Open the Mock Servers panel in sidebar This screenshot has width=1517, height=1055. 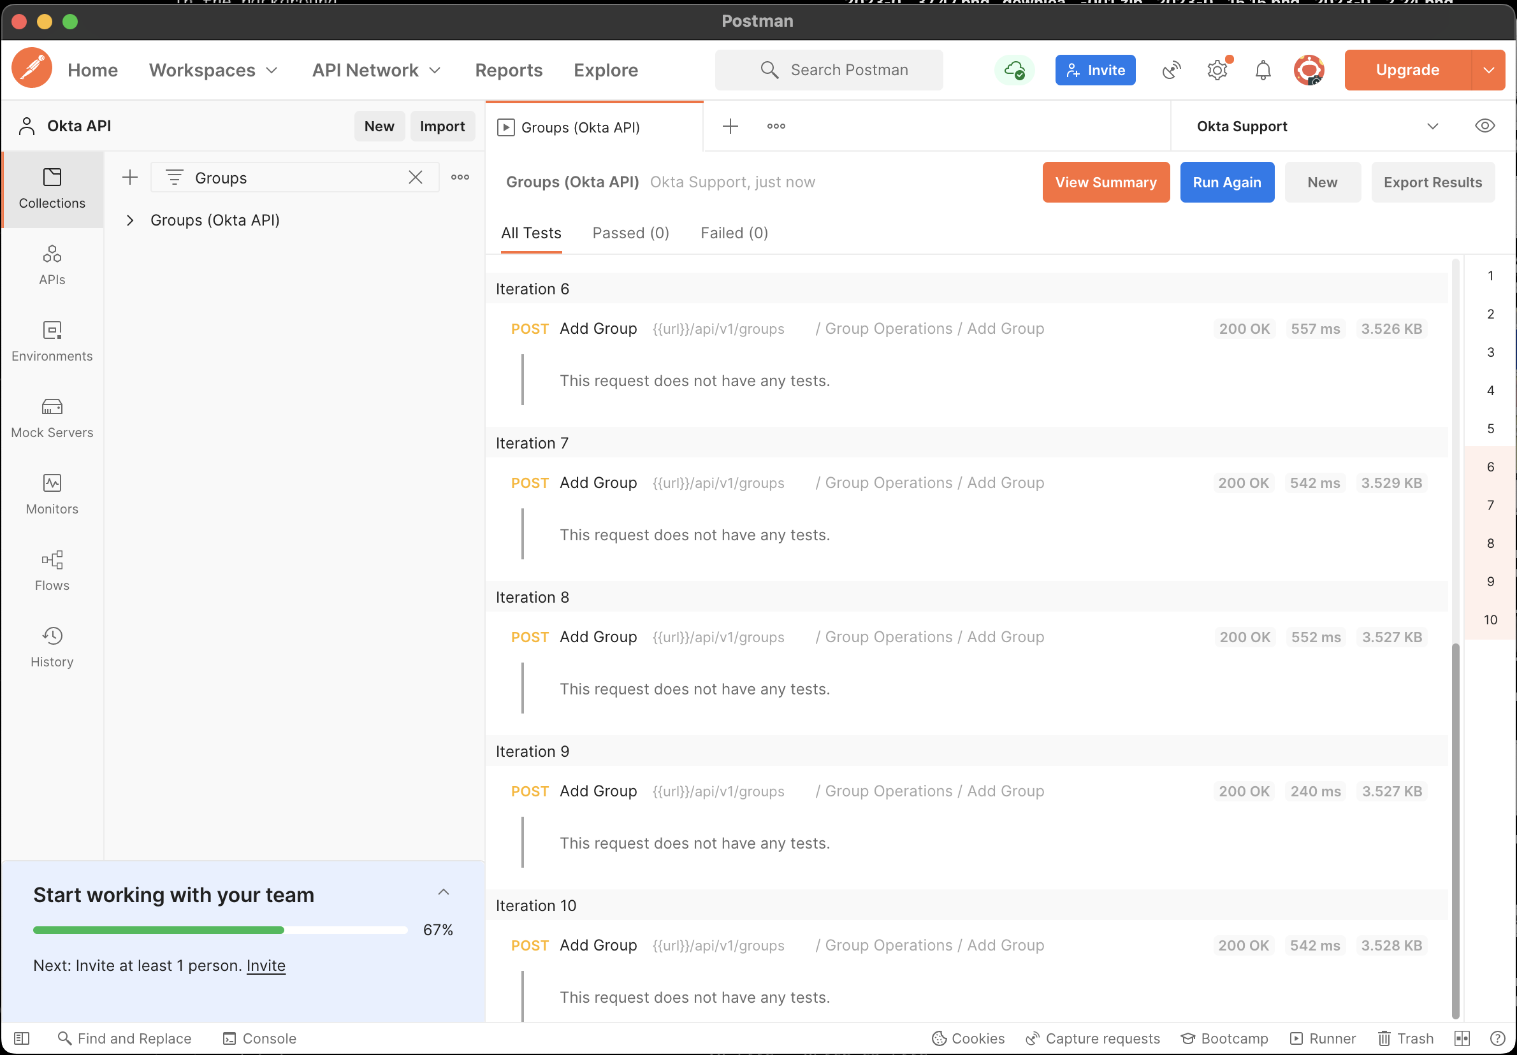coord(52,417)
